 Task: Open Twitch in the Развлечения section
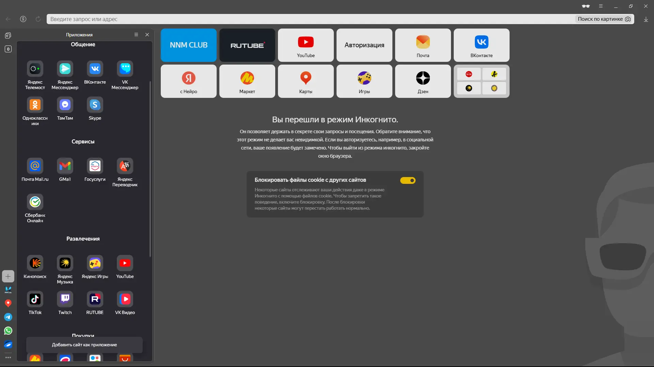pos(65,299)
